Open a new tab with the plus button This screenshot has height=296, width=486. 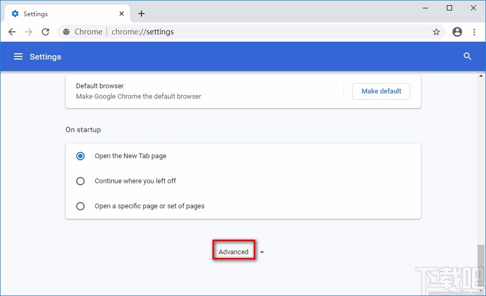[x=141, y=14]
